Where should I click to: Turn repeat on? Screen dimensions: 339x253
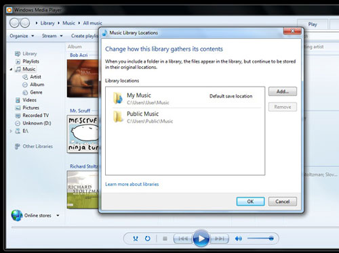tap(148, 238)
